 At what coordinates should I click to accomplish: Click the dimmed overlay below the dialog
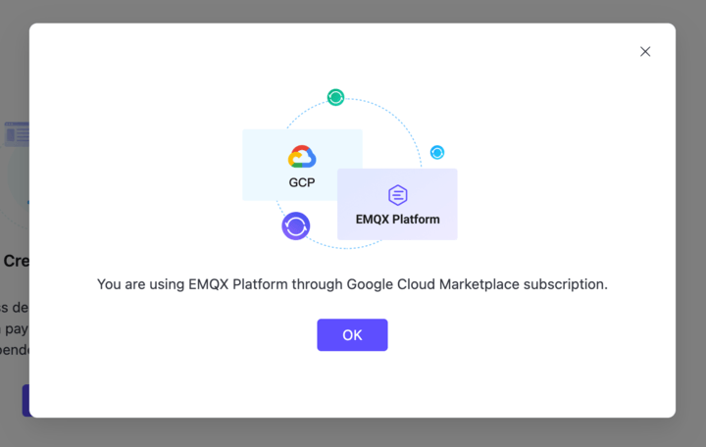click(353, 432)
